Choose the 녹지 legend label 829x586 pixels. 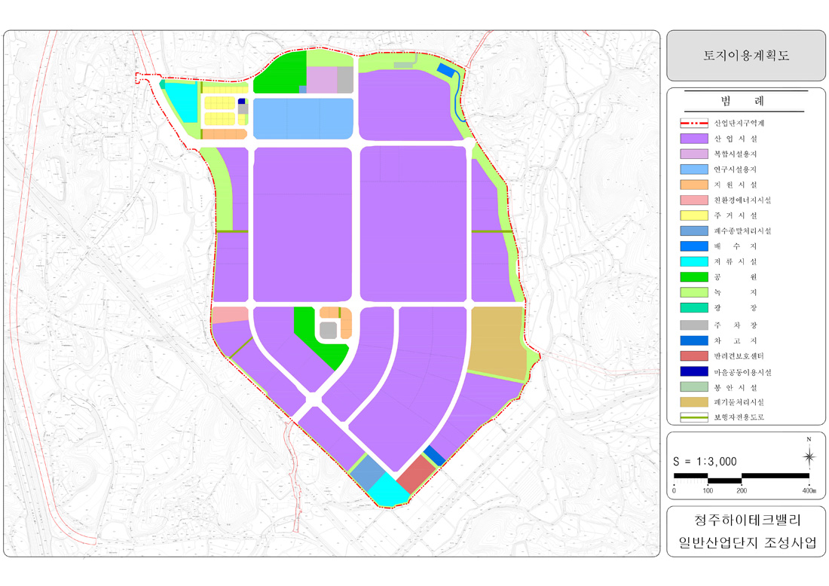[x=736, y=292]
